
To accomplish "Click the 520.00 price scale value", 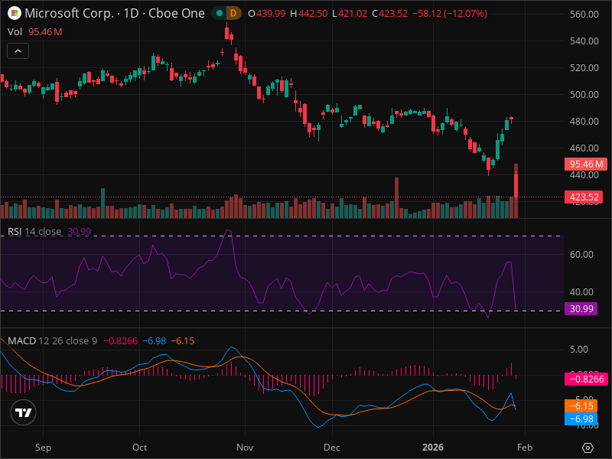I will tap(584, 68).
